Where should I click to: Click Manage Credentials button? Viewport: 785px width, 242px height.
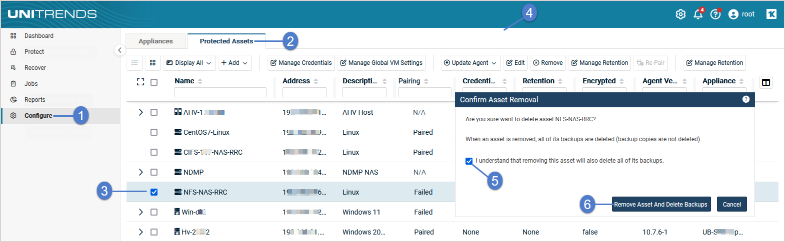point(301,63)
